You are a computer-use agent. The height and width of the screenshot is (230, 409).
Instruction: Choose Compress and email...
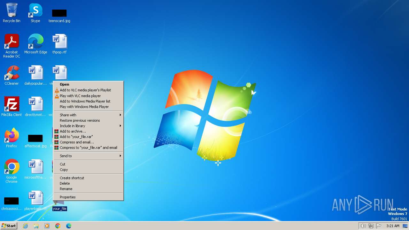pyautogui.click(x=88, y=142)
